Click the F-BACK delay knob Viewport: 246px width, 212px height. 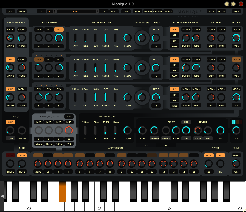click(166, 130)
